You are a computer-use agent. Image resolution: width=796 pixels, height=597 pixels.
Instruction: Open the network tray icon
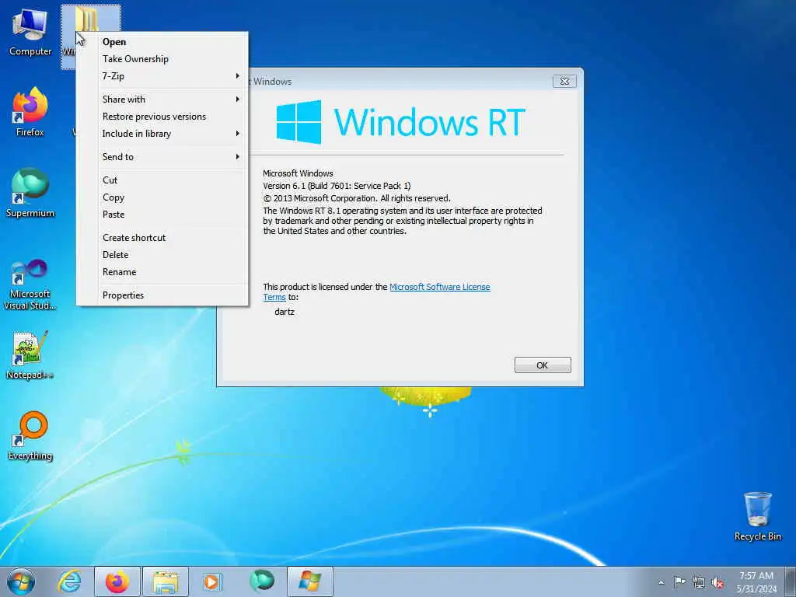click(699, 582)
